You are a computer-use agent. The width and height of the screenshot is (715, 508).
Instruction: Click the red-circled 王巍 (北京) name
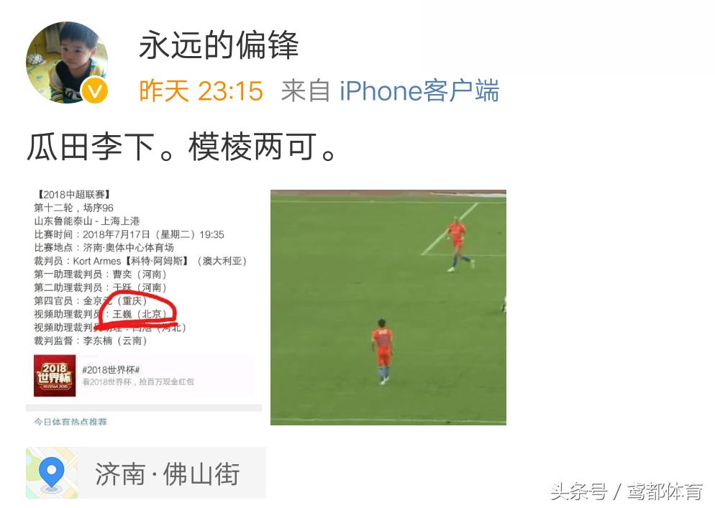[139, 314]
